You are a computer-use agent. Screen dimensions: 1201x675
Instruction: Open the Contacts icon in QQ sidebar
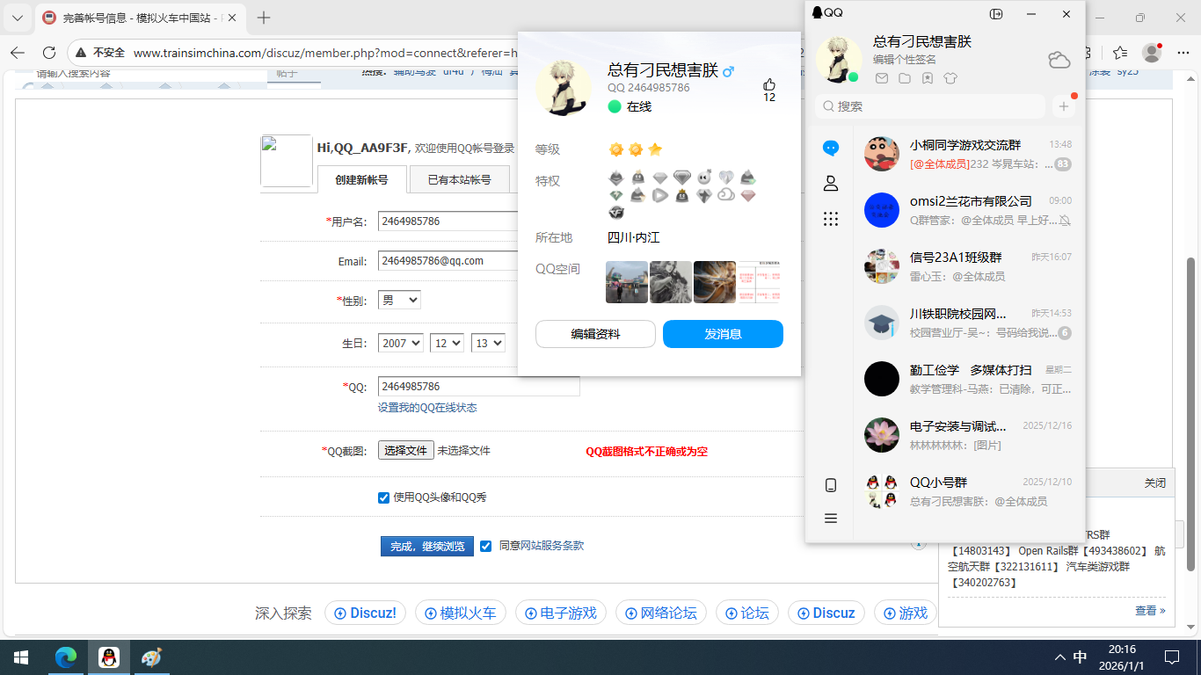point(830,184)
